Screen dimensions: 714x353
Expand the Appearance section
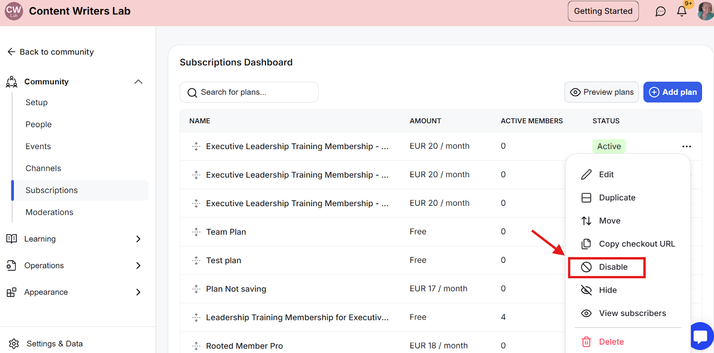coord(138,292)
